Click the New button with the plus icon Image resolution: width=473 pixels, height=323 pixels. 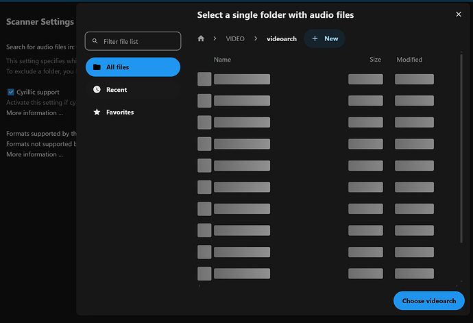pyautogui.click(x=324, y=39)
